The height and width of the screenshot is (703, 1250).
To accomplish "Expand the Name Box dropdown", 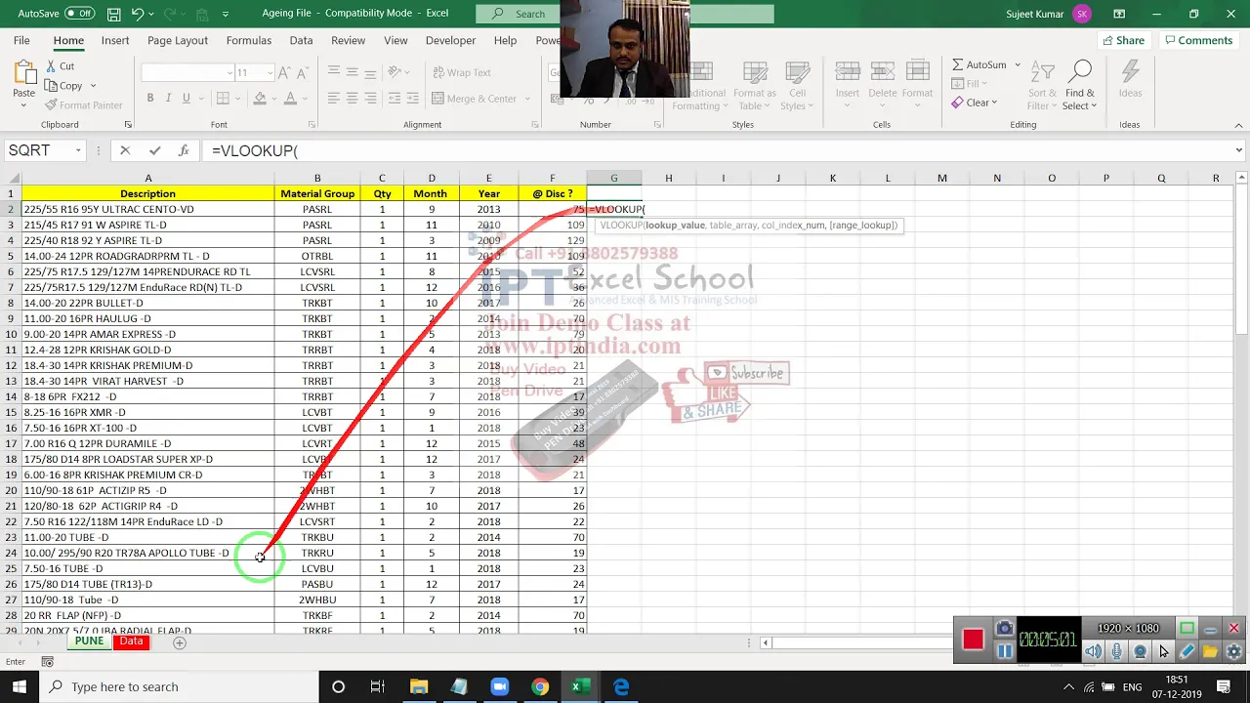I will pos(76,150).
